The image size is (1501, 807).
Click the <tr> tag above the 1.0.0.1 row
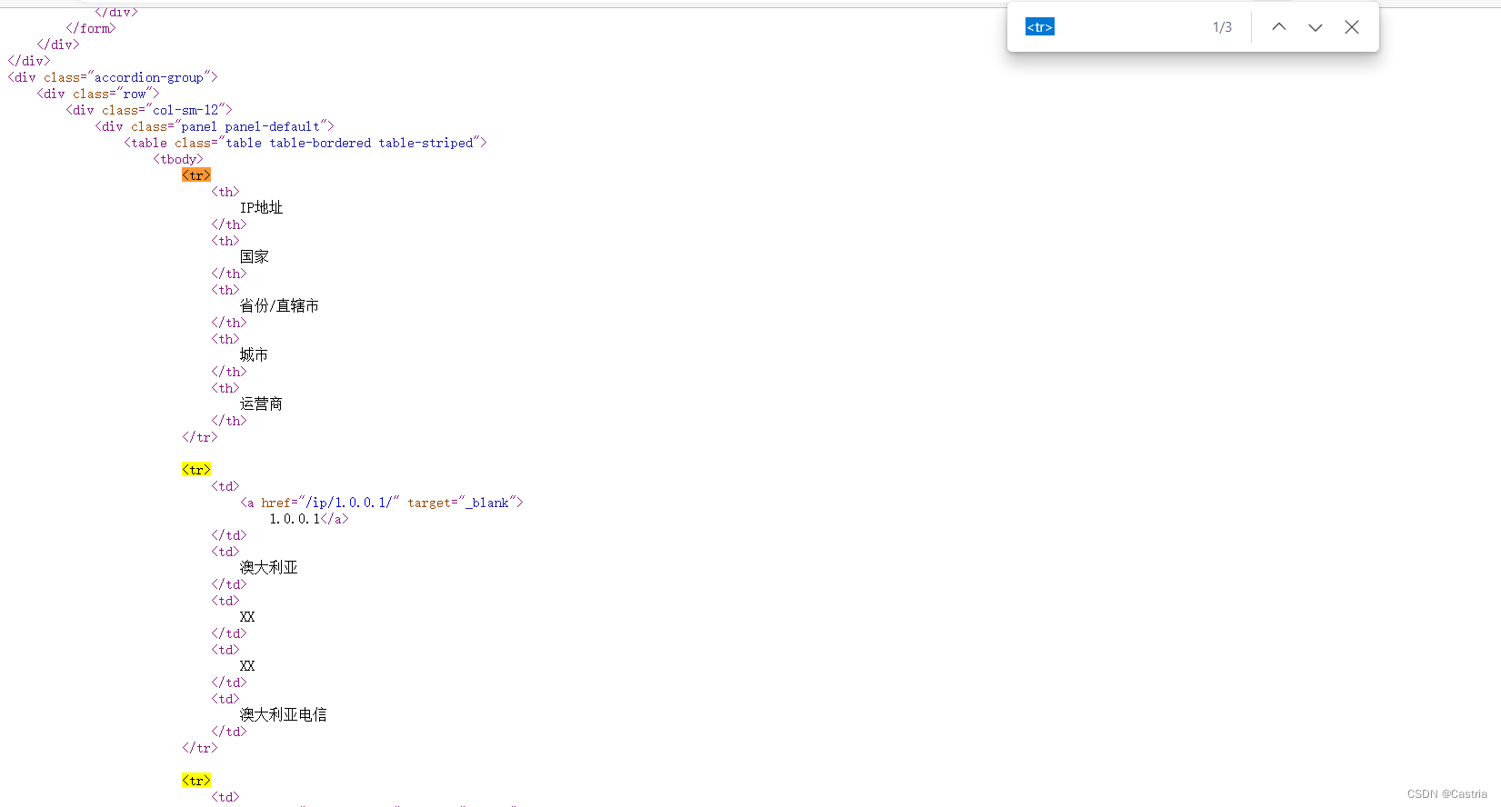196,470
